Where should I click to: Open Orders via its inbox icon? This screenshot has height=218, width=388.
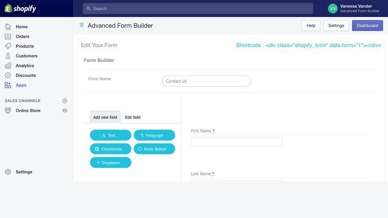pos(8,36)
